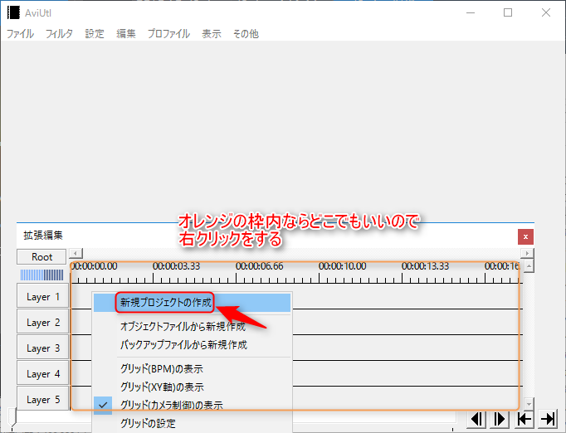Jump to the last frame icon
566x433 pixels.
point(548,419)
